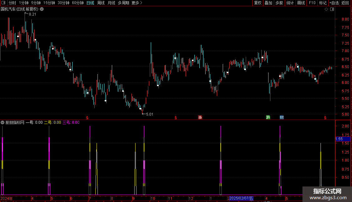Click the S marker near latest candles
This screenshot has width=352, height=202.
[x=325, y=118]
